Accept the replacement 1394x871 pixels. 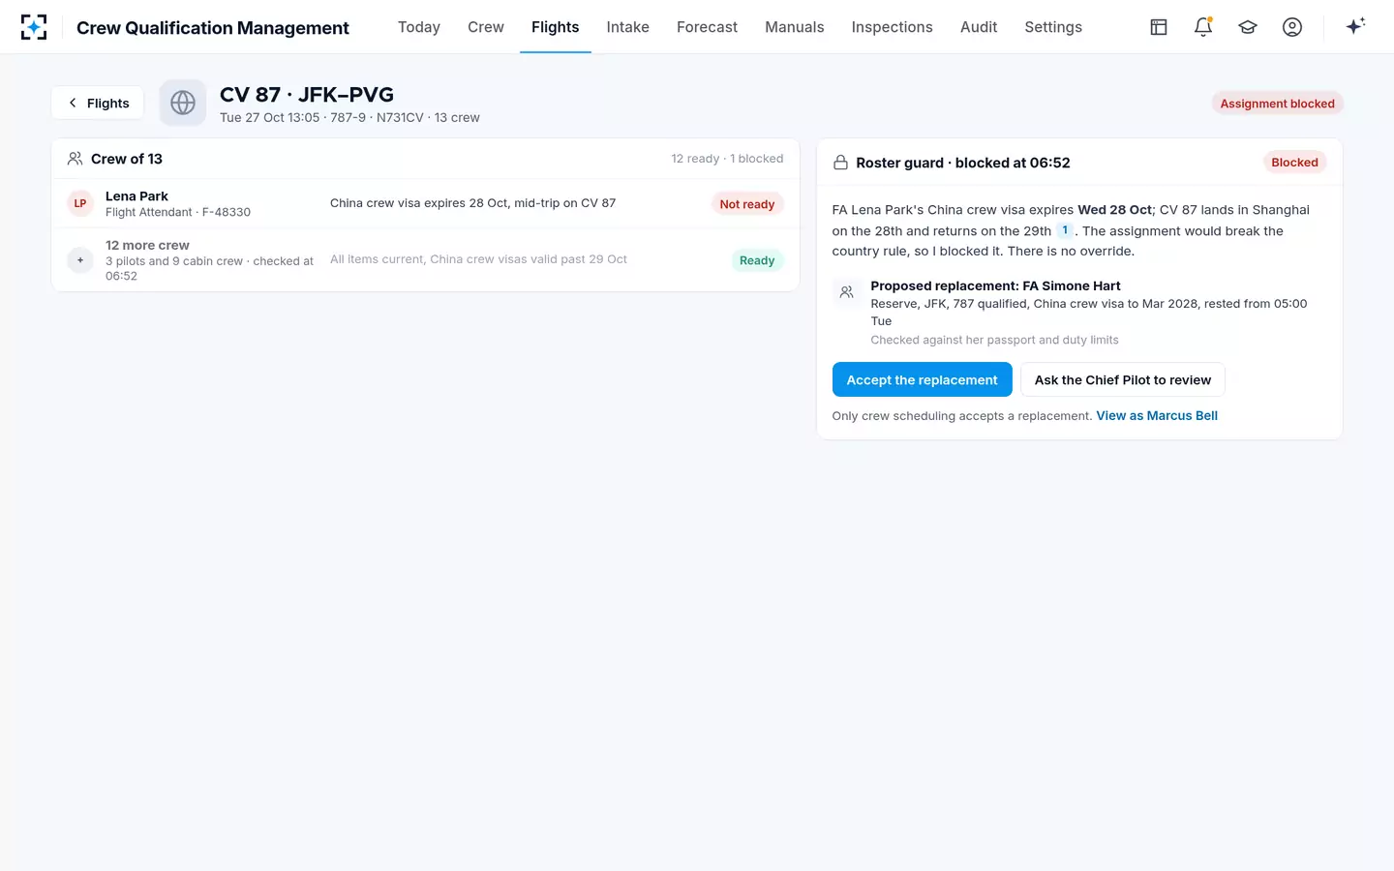click(923, 379)
